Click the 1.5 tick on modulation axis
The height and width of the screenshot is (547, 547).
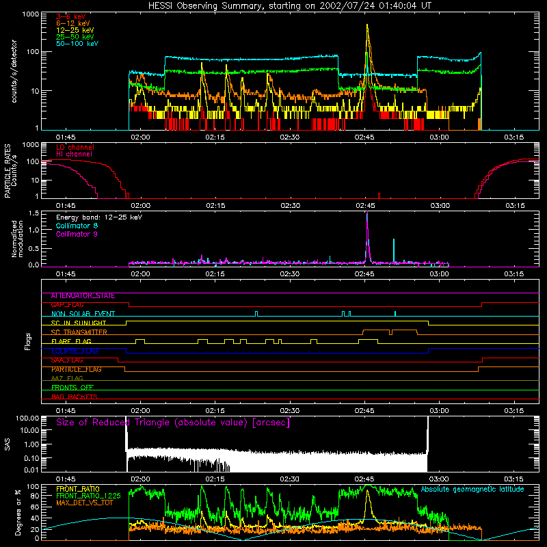coord(34,213)
